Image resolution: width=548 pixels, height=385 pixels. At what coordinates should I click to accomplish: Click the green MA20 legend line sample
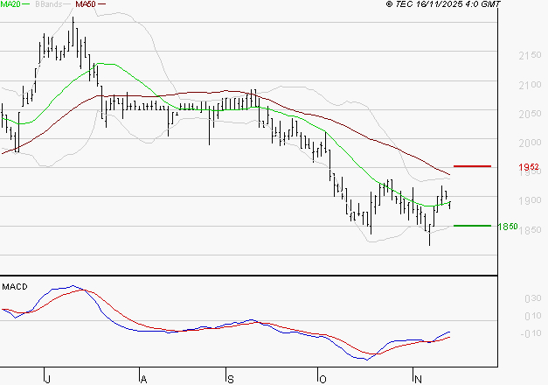[x=26, y=4]
